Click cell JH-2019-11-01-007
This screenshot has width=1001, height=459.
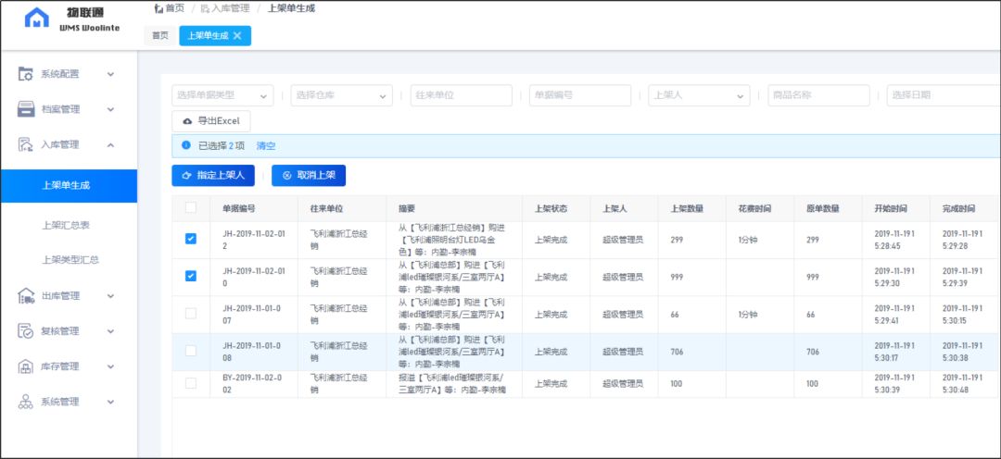254,314
